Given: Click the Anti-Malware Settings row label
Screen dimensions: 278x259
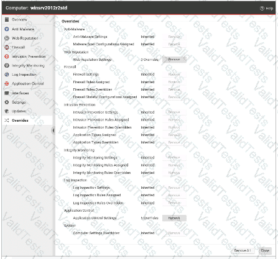Looking at the screenshot, I should [90, 37].
